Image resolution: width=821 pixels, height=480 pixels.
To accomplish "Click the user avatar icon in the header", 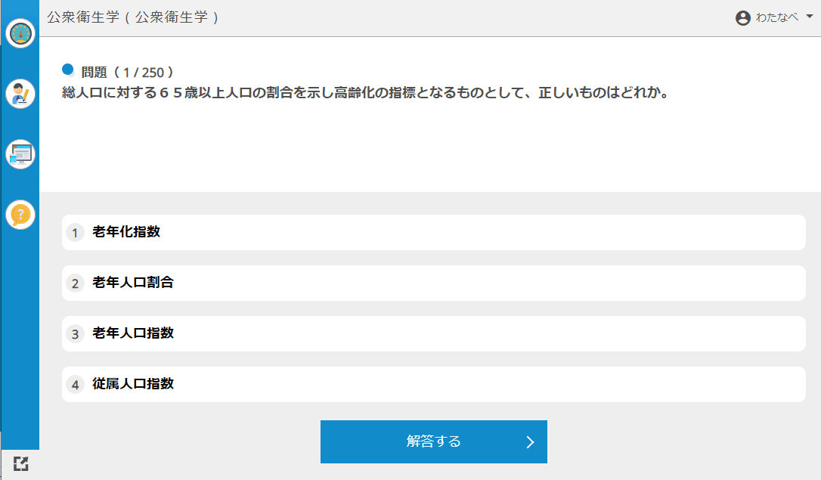I will [743, 16].
